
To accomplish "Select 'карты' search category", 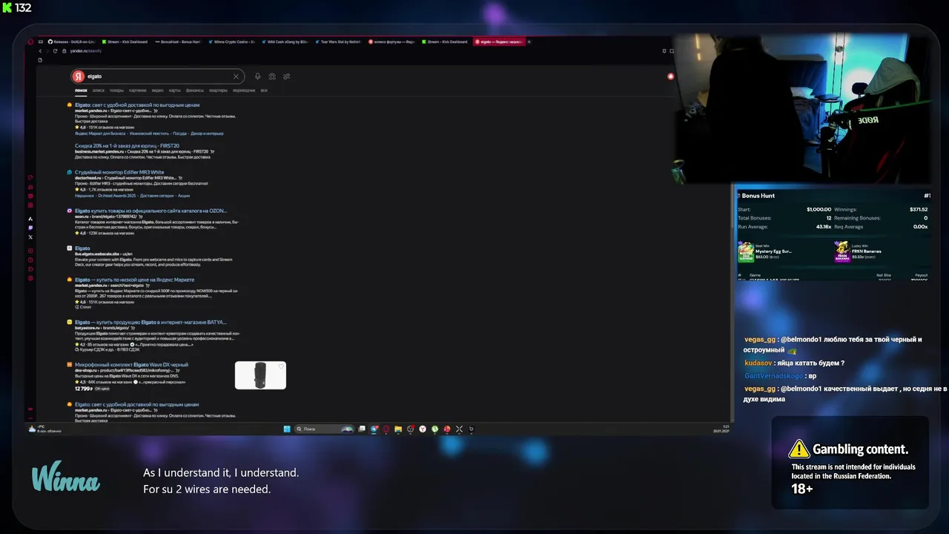I will coord(175,90).
